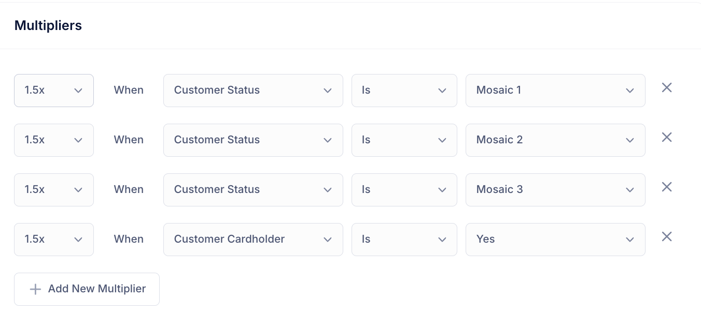Open the 1.5x dropdown for Mosaic 2 row
The width and height of the screenshot is (701, 327).
[54, 140]
